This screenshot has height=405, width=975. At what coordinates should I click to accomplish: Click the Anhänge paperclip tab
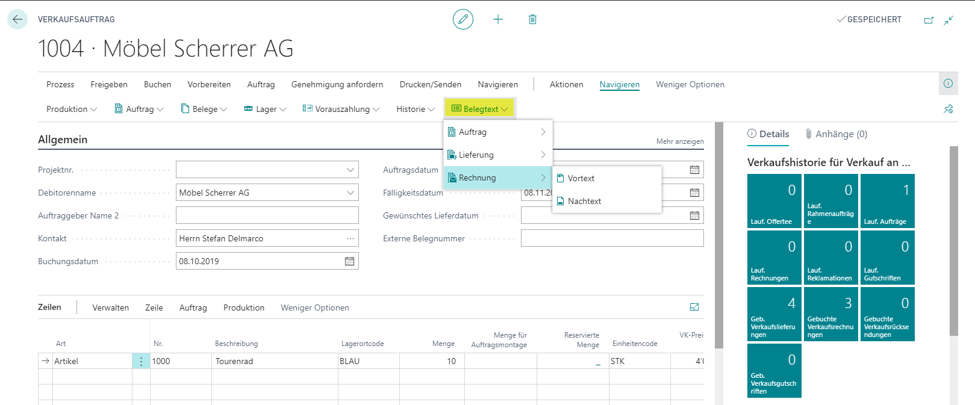point(836,134)
